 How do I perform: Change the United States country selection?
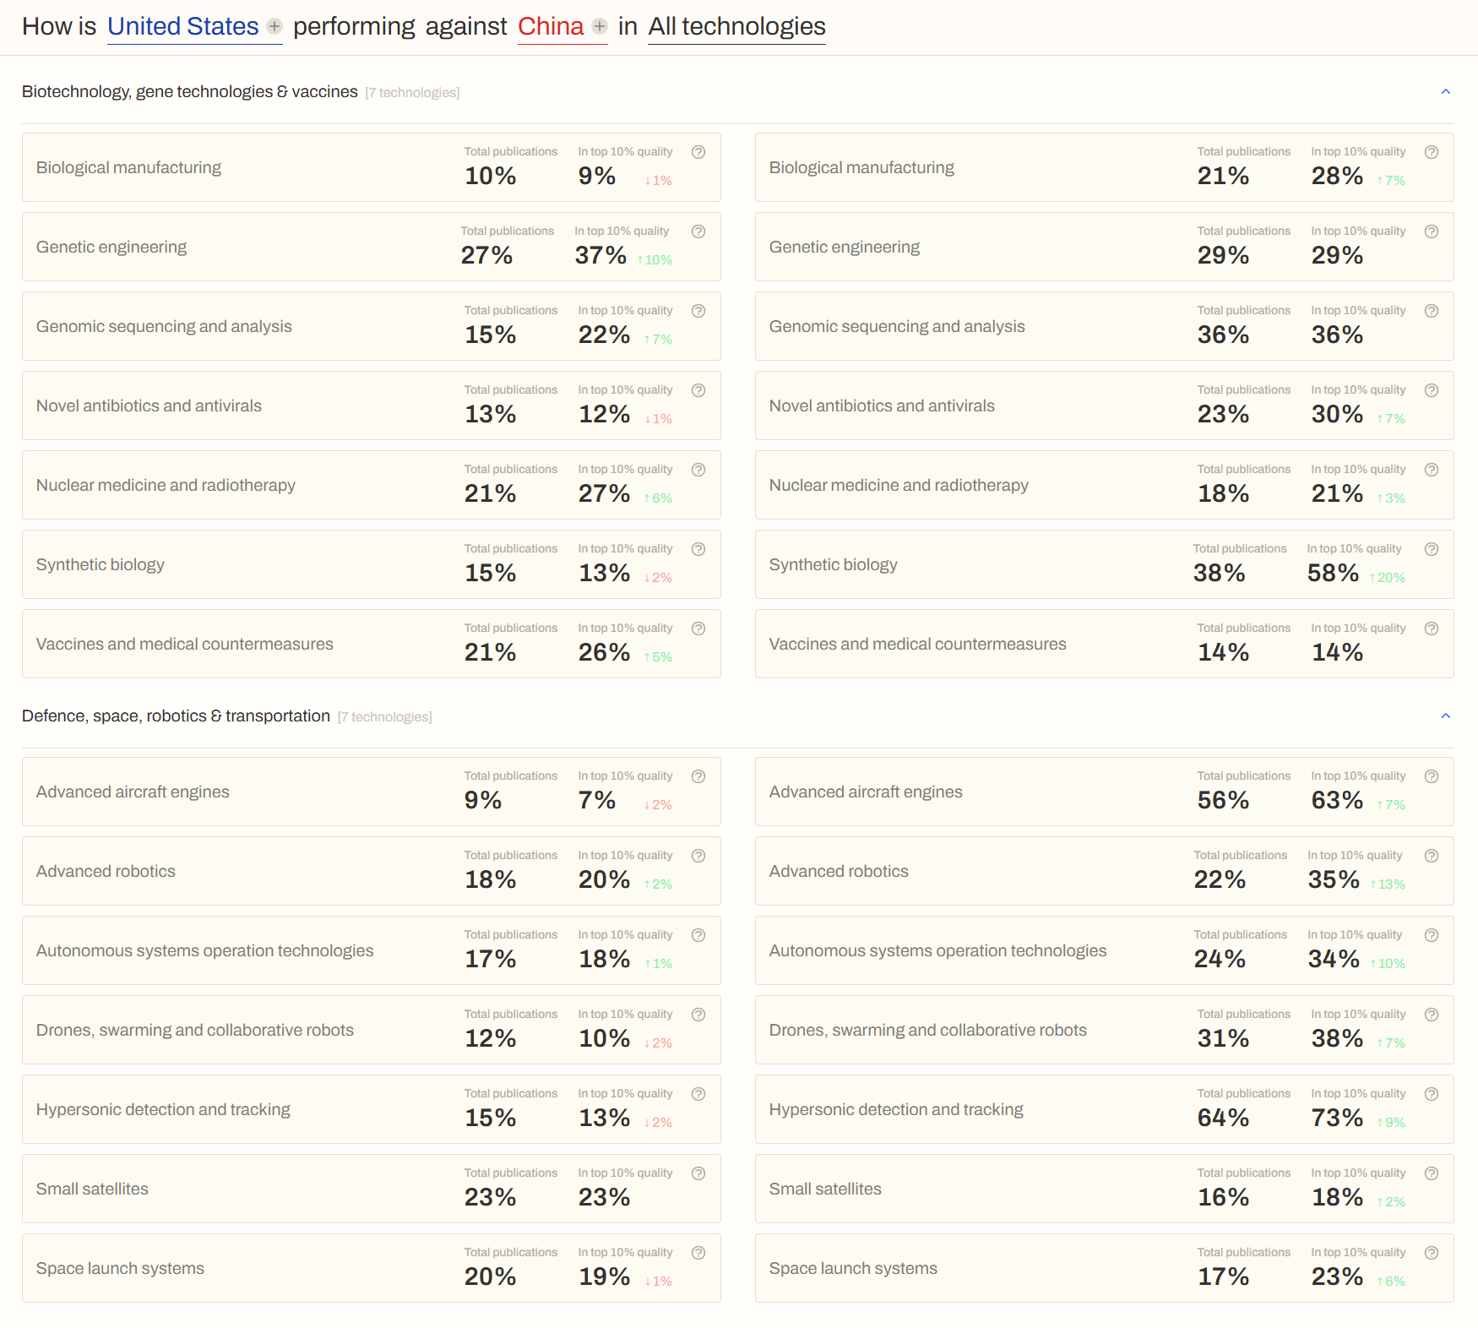tap(183, 27)
